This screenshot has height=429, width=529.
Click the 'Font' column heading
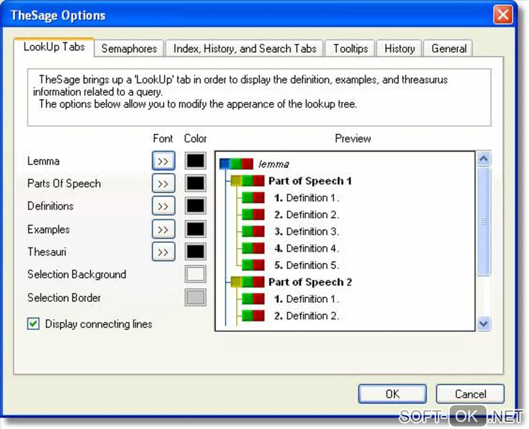click(163, 138)
